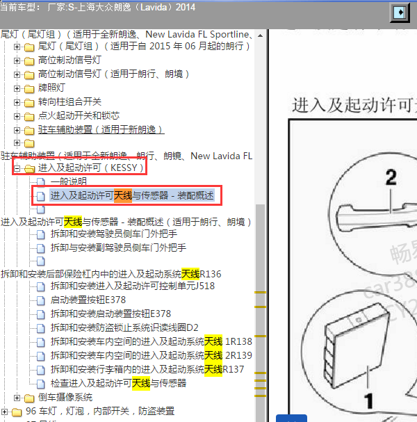
Task: Open 行李箱内的进入及起动系统天线R137
Action: coord(147,369)
